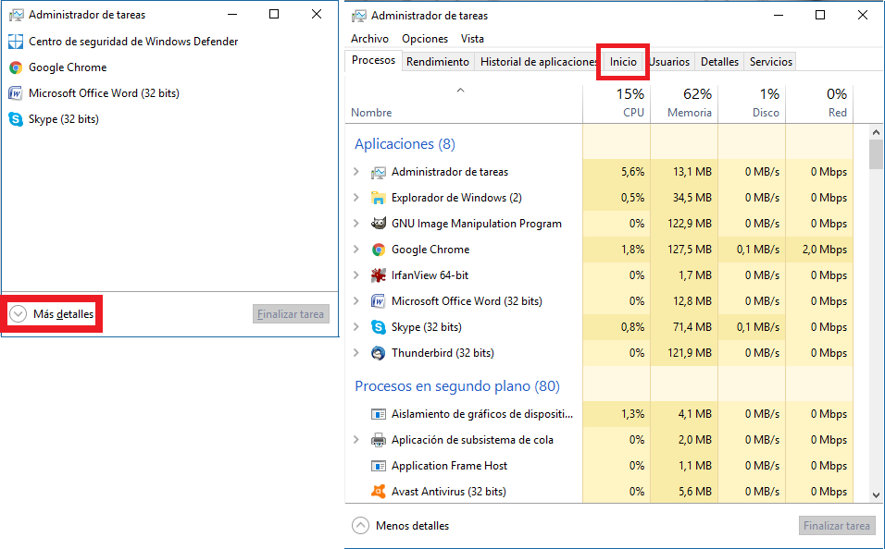Sort processes by the Nombre column header
This screenshot has height=549, width=885.
pos(464,104)
